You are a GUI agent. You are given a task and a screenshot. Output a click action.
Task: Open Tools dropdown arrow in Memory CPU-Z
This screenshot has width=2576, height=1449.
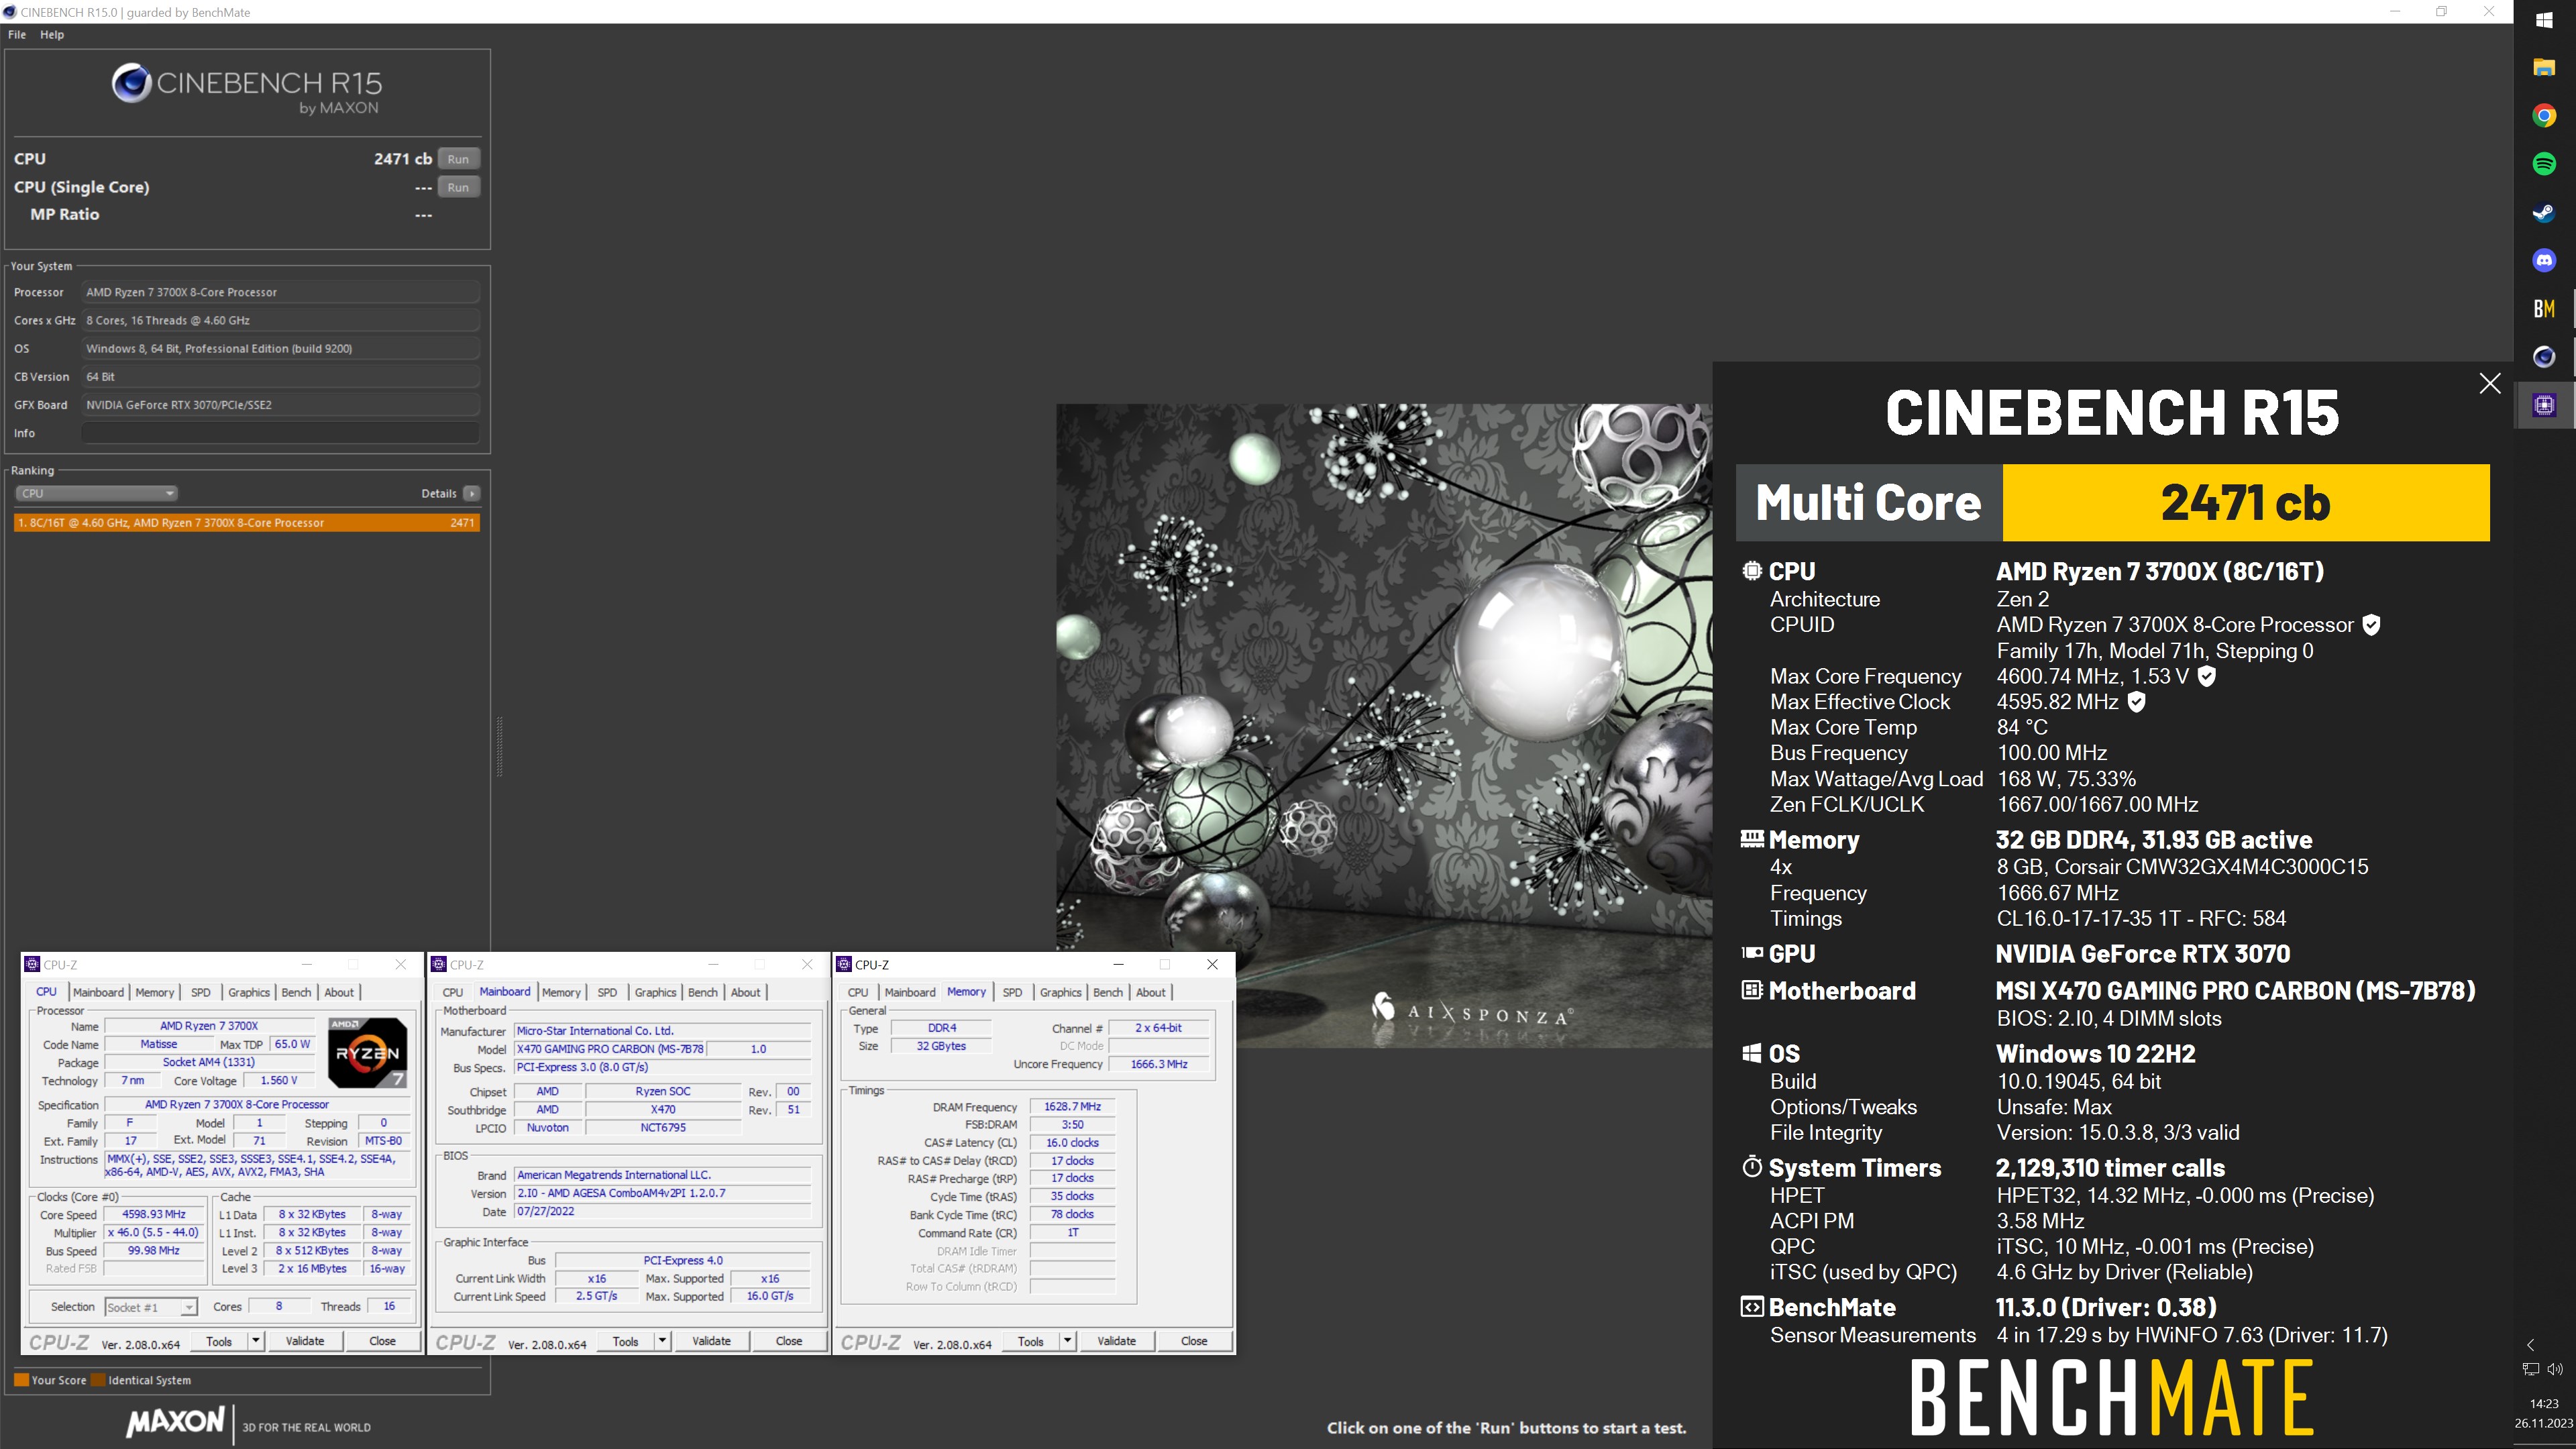click(1068, 1341)
